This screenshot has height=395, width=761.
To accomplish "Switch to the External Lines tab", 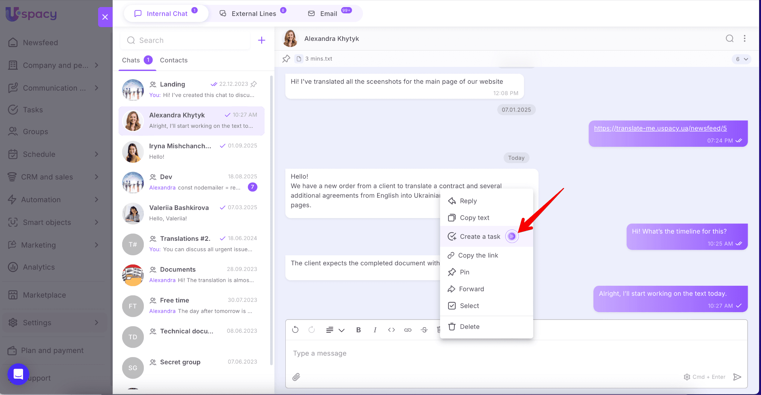I will [253, 14].
